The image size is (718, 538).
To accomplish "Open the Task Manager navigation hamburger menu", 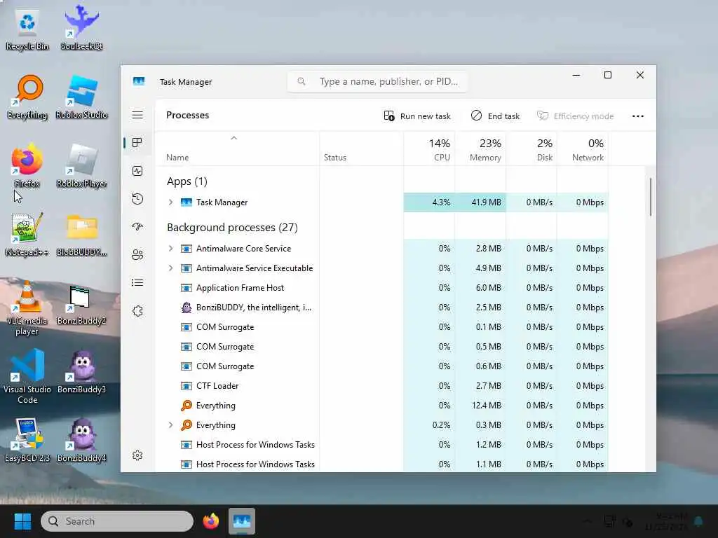I will [137, 115].
